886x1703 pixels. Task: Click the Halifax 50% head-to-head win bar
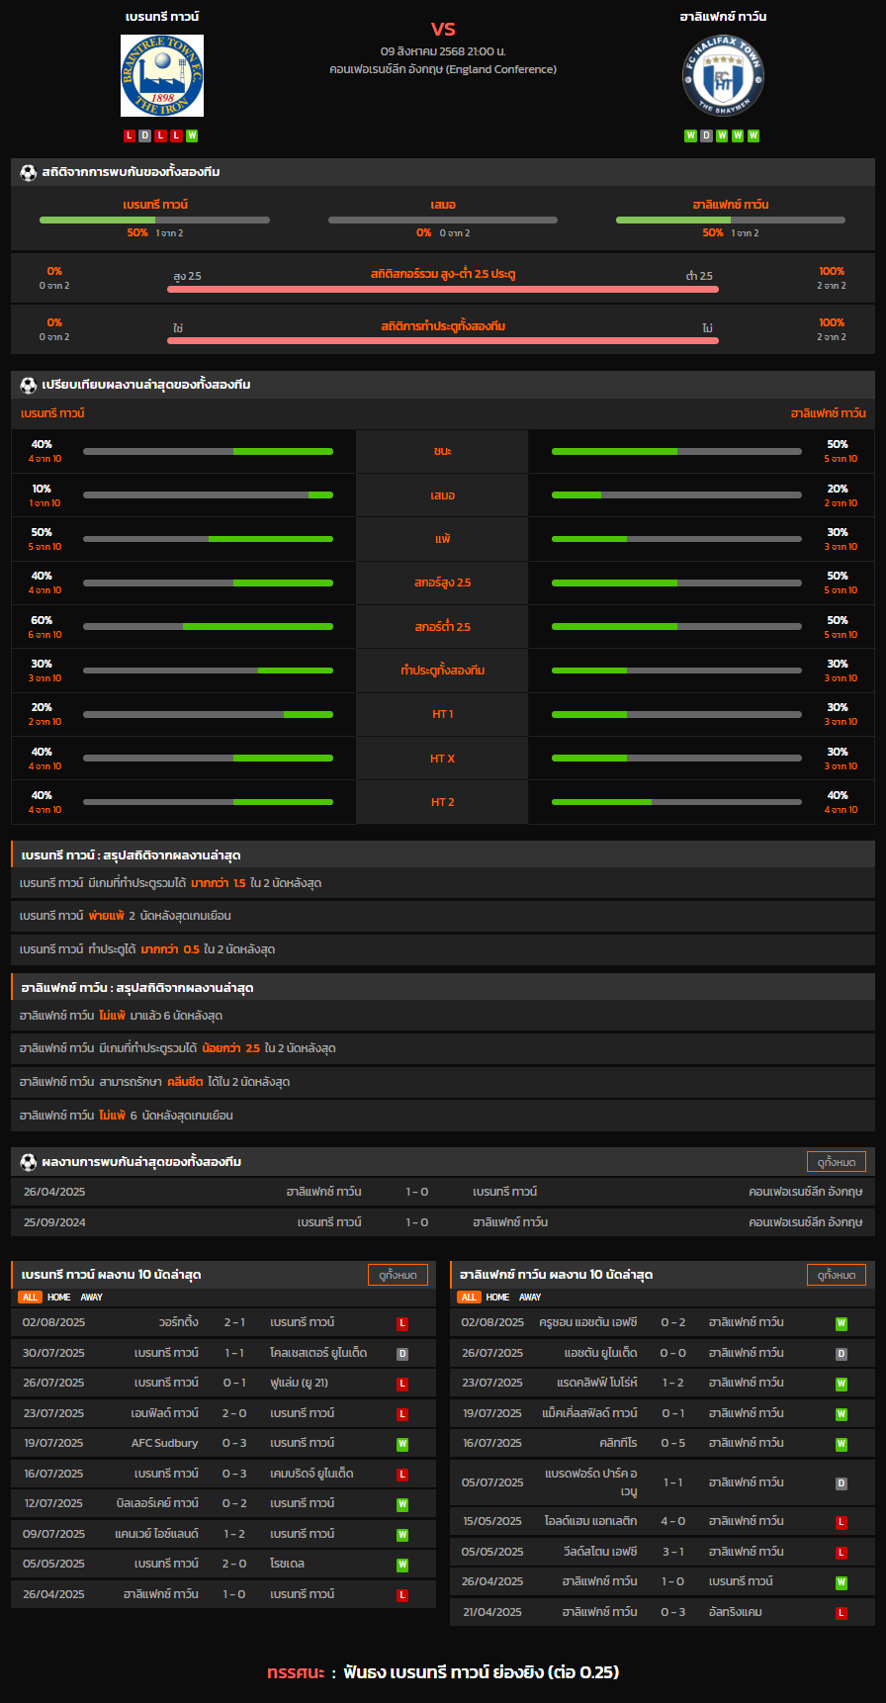[731, 220]
